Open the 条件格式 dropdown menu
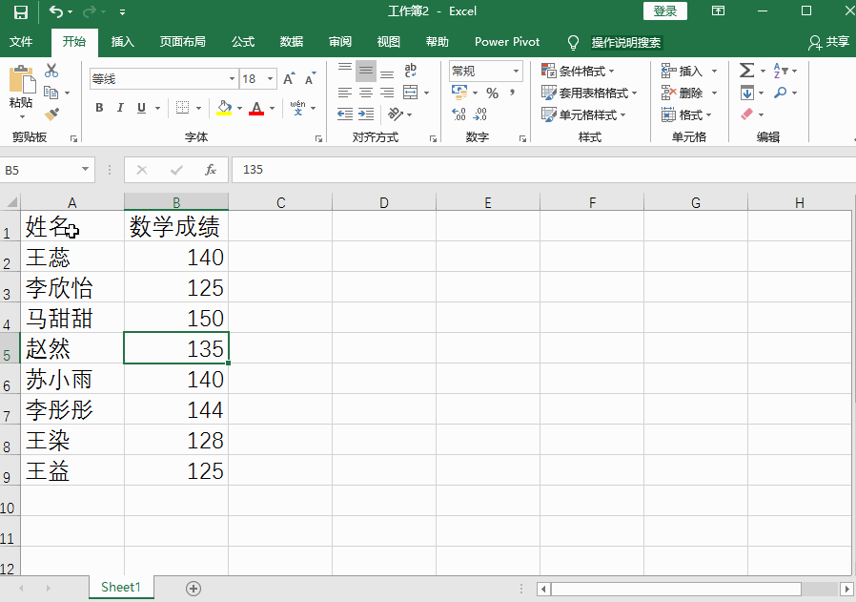 tap(579, 71)
